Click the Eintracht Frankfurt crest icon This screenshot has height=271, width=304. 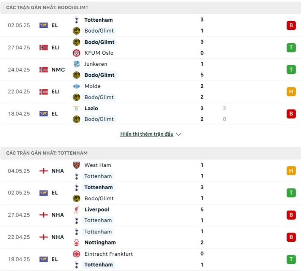point(76,254)
